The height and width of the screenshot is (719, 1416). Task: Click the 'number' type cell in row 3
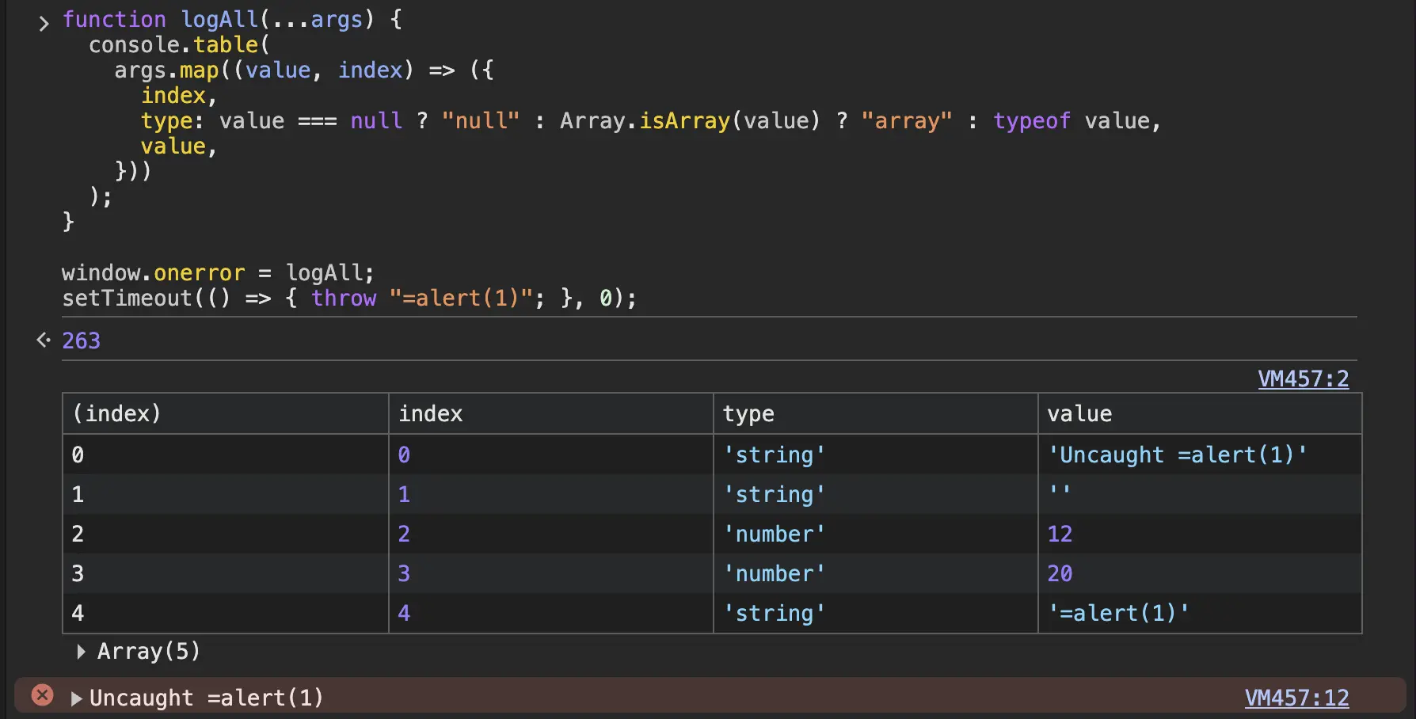(875, 573)
